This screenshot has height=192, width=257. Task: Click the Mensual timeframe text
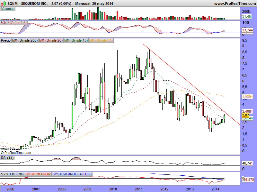click(83, 4)
